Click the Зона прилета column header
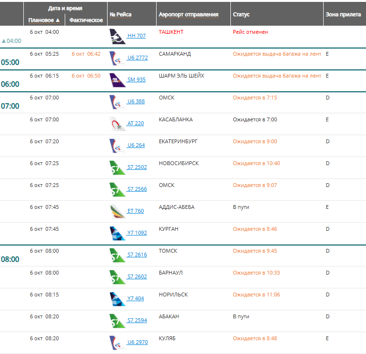 tap(343, 14)
